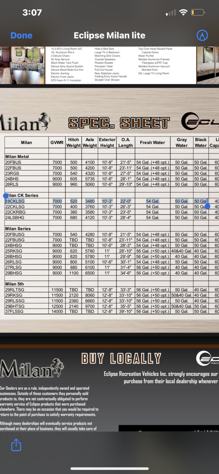Screen dimensions: 219x474
Task: Open the Markup pen tool
Action: [202, 36]
